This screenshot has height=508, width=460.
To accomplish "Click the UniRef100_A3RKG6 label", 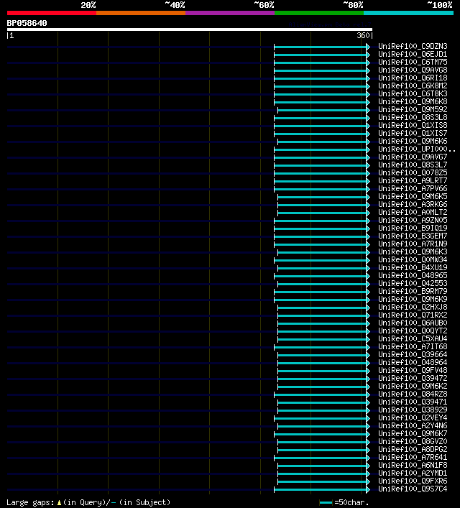I will click(413, 205).
